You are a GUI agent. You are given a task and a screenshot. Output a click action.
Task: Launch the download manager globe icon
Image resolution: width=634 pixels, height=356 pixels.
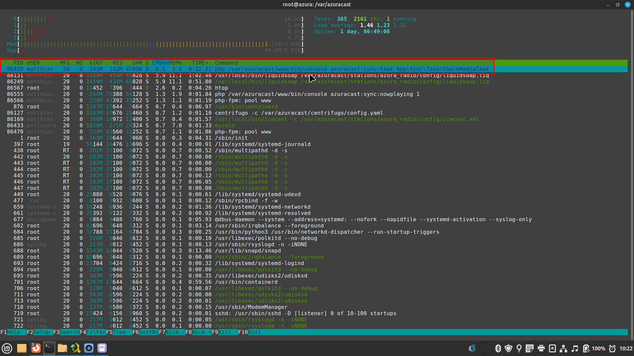(x=75, y=348)
